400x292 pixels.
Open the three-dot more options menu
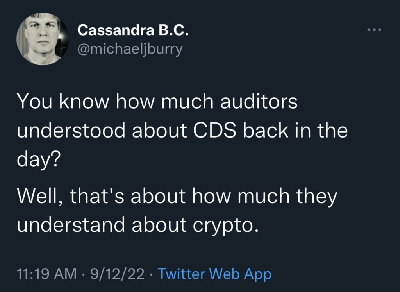pos(375,30)
